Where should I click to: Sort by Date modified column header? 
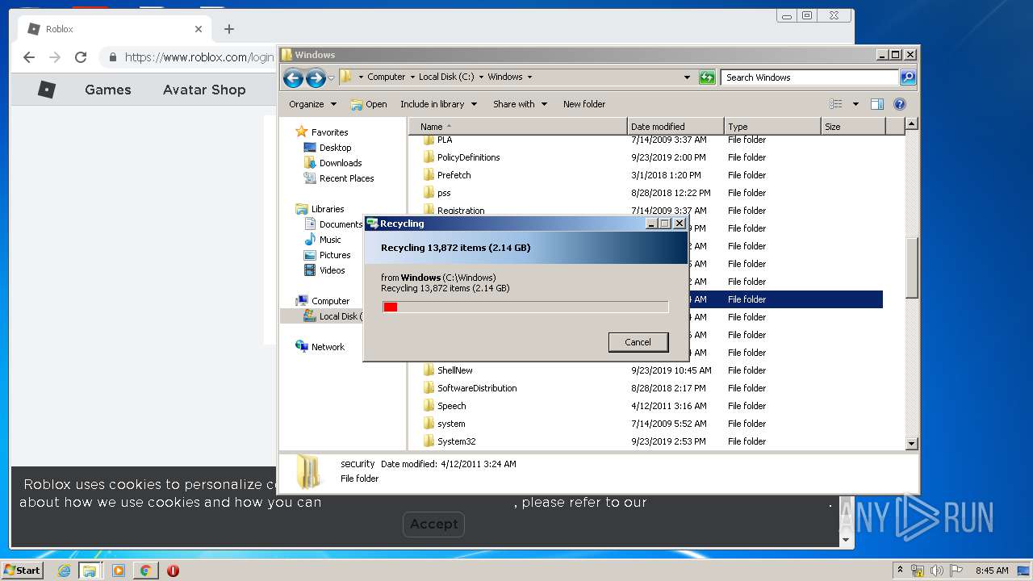point(675,127)
